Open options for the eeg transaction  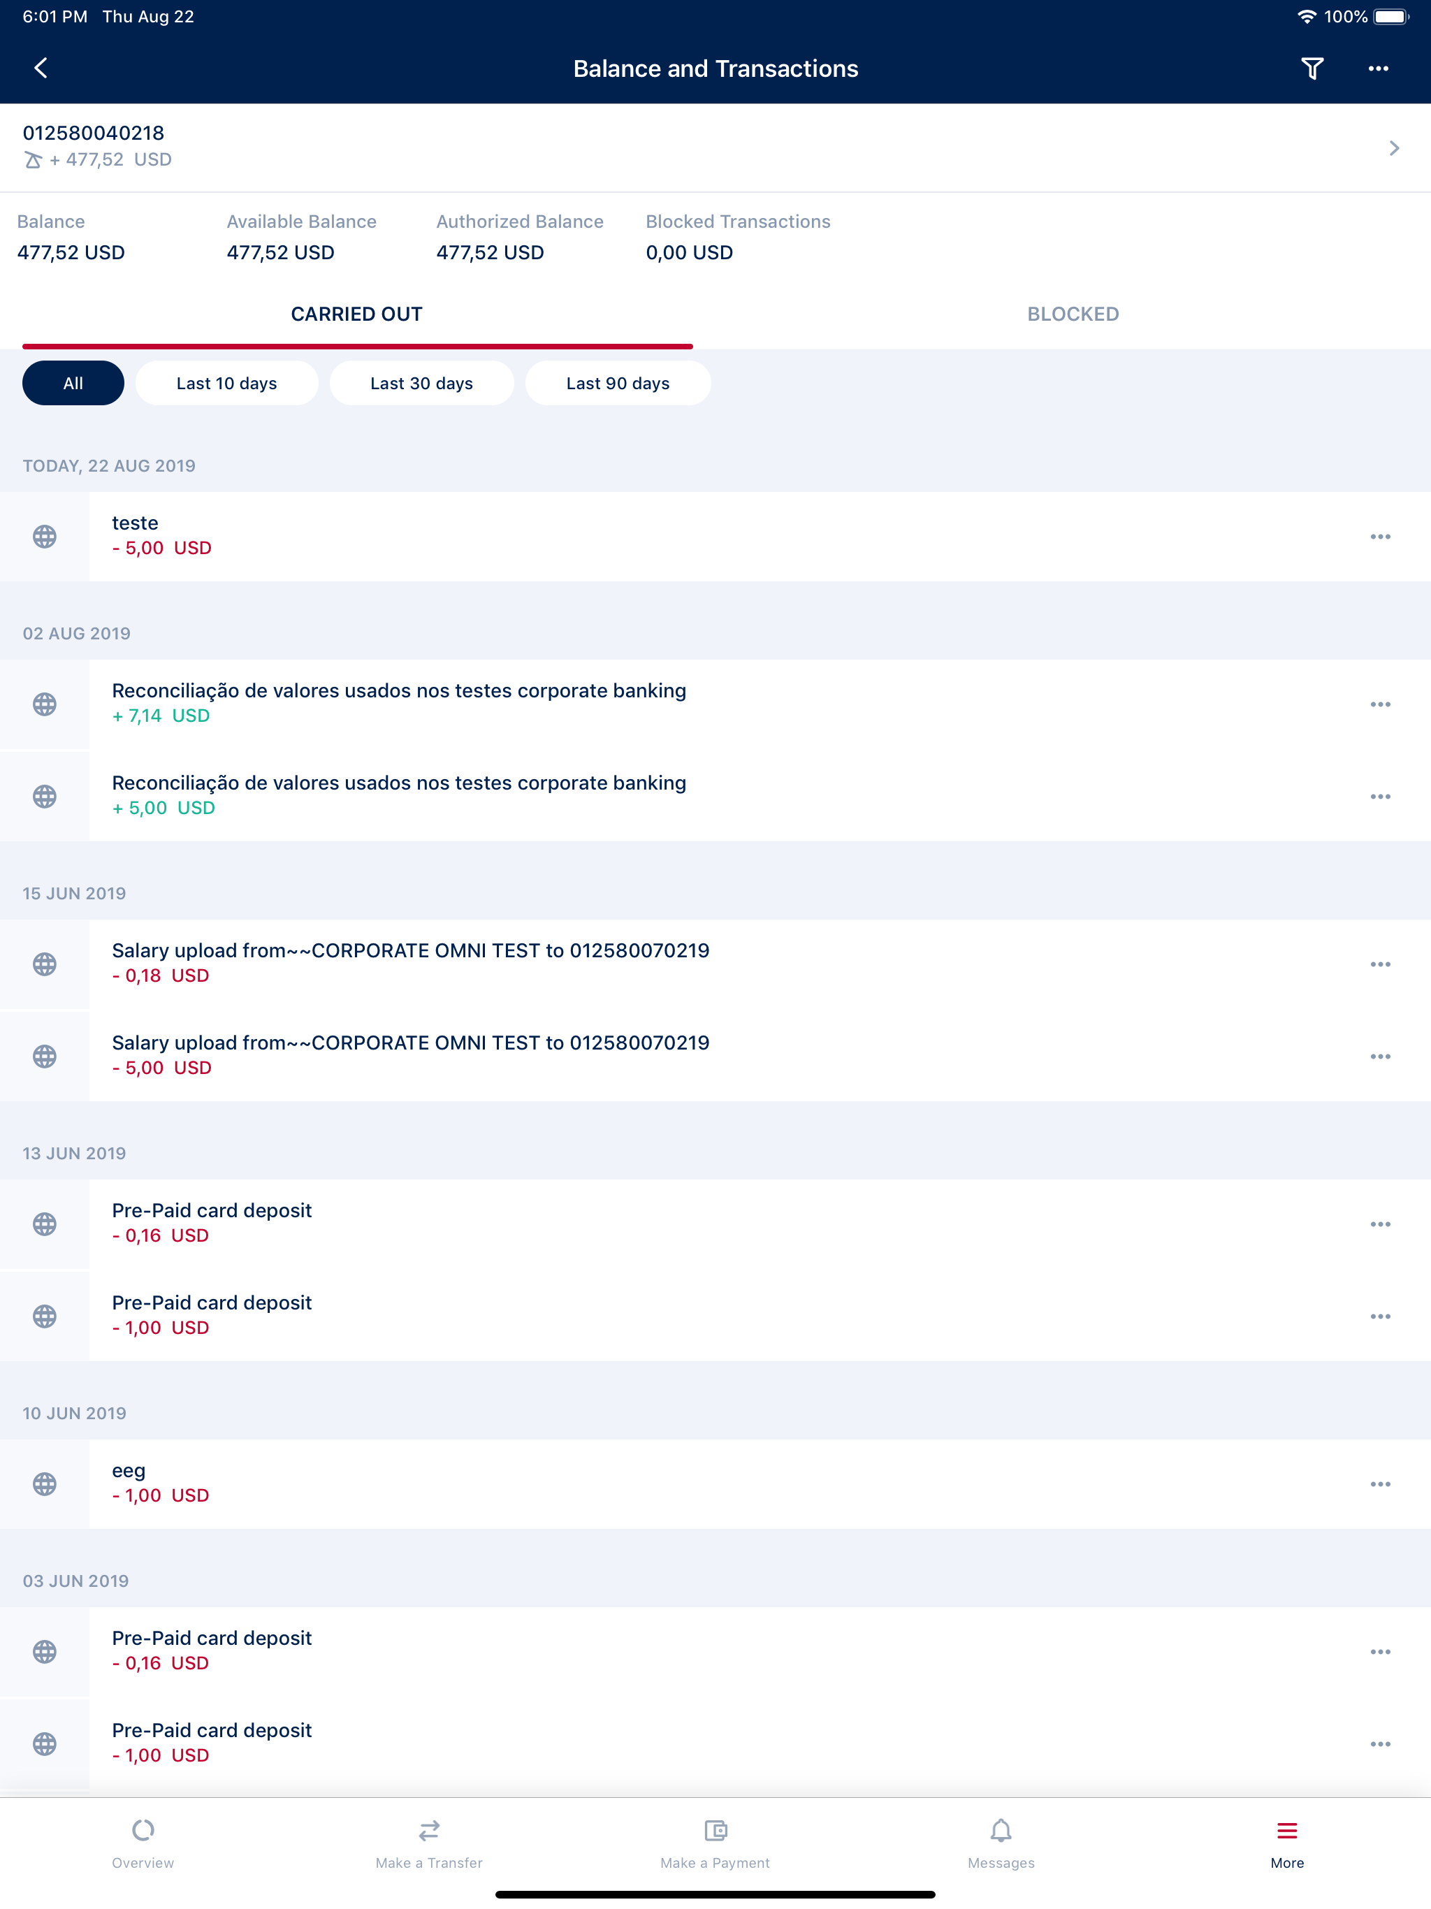[x=1380, y=1484]
